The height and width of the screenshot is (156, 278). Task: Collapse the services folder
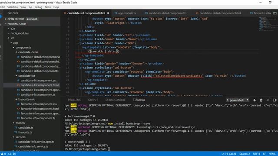coord(20,137)
